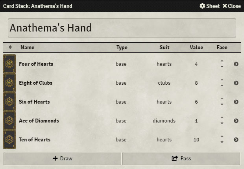Play the Ace of Diamonds card arrow
244x169 pixels.
[236, 121]
